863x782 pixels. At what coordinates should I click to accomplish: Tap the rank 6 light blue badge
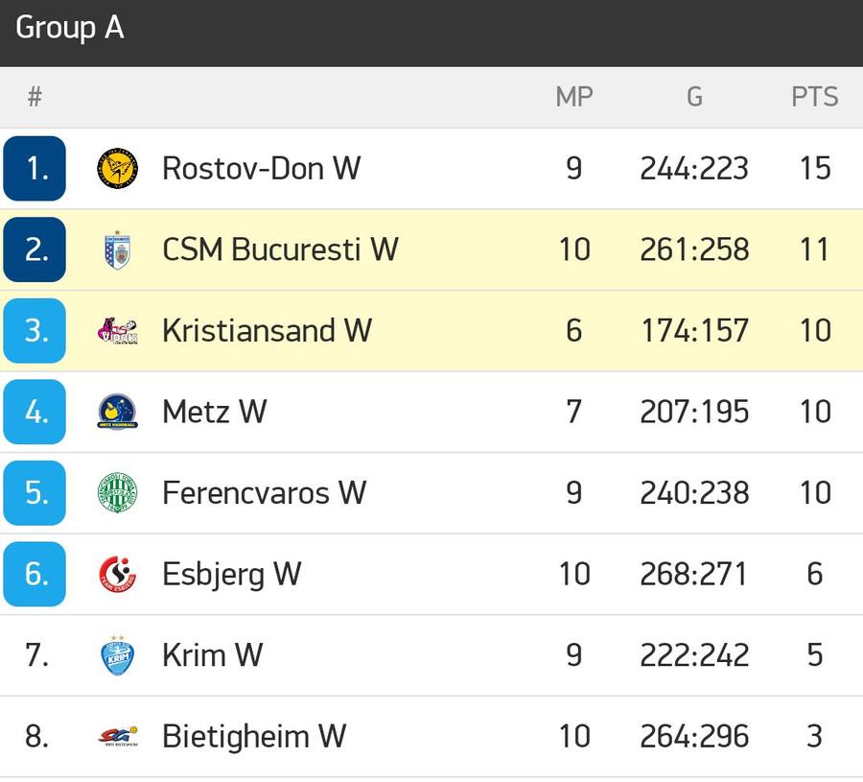click(x=35, y=574)
